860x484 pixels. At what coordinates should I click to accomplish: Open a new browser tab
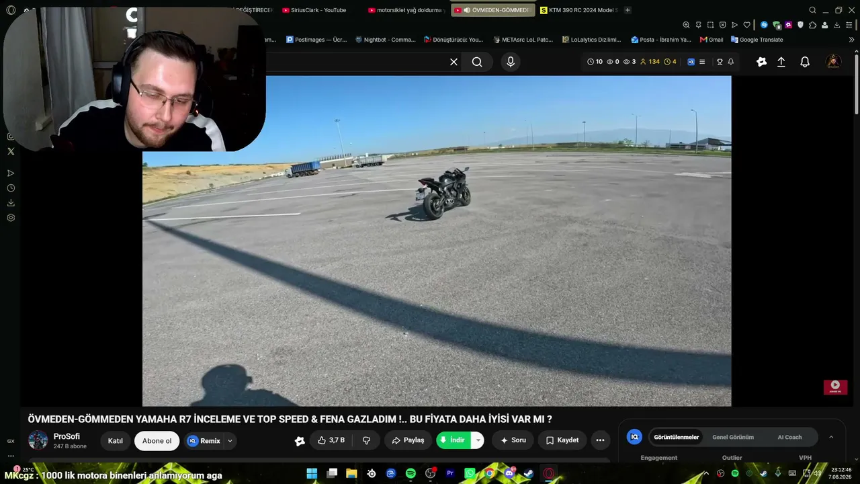(x=628, y=10)
